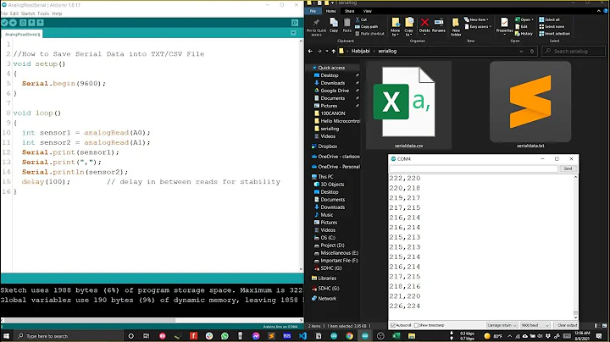Image resolution: width=610 pixels, height=342 pixels.
Task: Toggle the Show timestamp checkbox
Action: pyautogui.click(x=416, y=325)
